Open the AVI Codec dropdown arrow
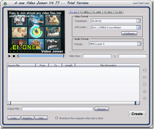154x129 pixels. point(138,27)
